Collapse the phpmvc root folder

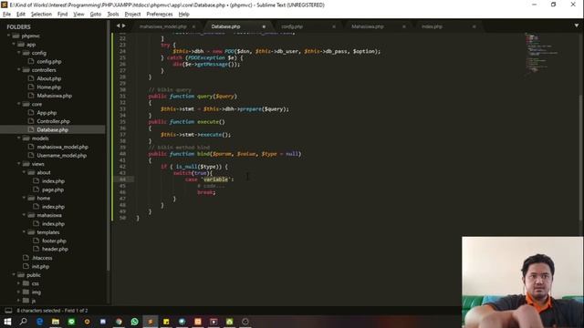pyautogui.click(x=8, y=36)
